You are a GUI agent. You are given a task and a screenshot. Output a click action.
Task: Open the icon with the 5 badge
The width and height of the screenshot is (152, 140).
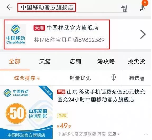pyautogui.click(x=143, y=8)
